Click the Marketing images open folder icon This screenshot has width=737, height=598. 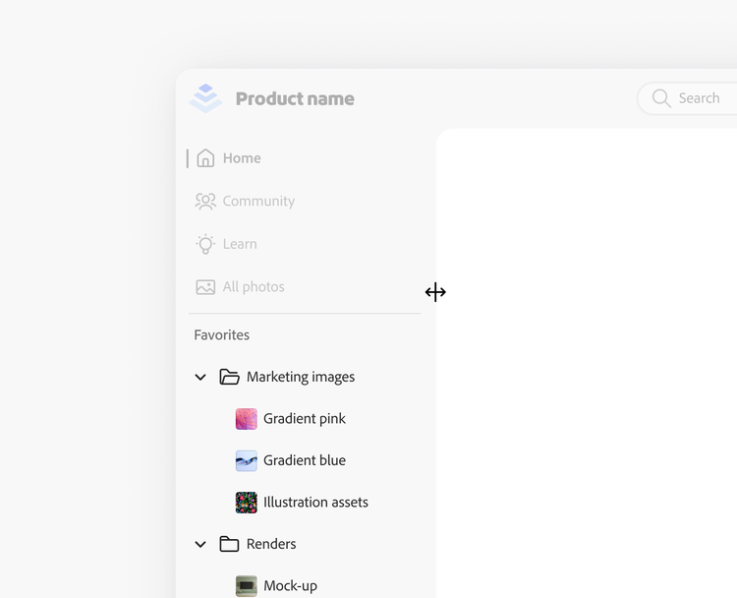tap(229, 377)
